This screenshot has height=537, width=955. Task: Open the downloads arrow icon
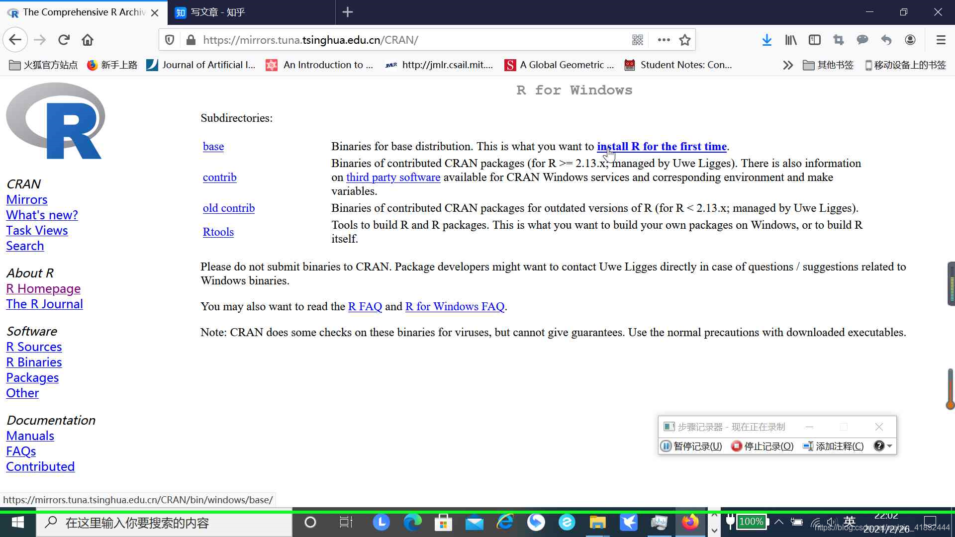click(x=766, y=40)
